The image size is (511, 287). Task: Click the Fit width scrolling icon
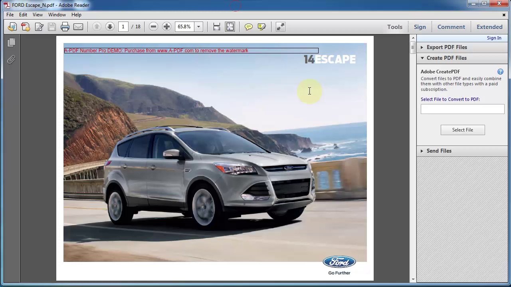click(x=217, y=27)
